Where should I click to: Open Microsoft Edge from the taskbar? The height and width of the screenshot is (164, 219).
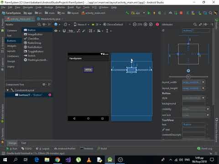36,160
